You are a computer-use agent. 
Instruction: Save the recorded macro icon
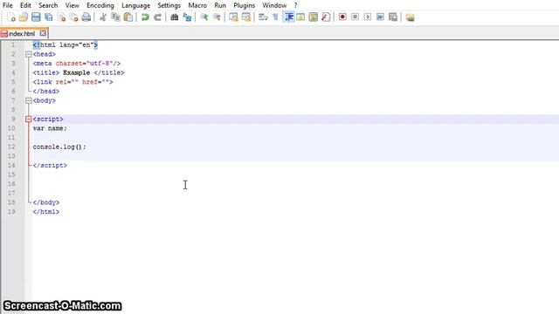[393, 17]
